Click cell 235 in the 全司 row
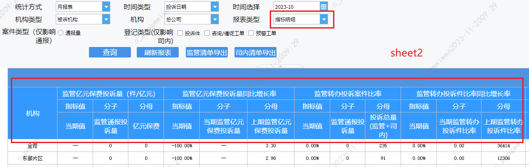The height and width of the screenshot is (167, 529). point(383,146)
